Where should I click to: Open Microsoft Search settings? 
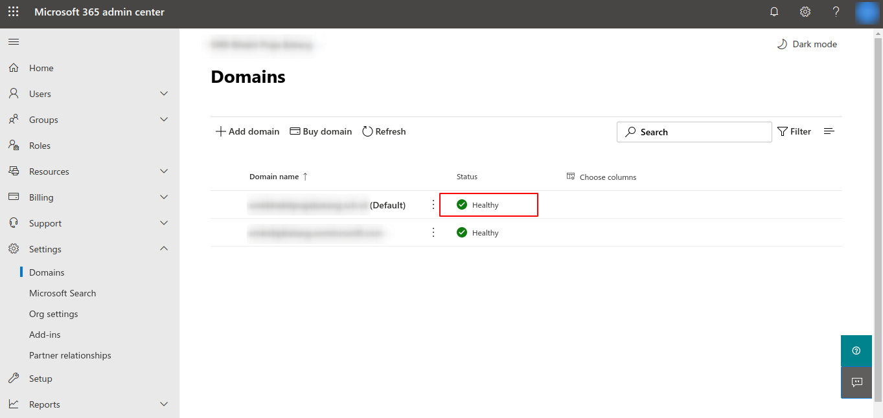(x=63, y=293)
